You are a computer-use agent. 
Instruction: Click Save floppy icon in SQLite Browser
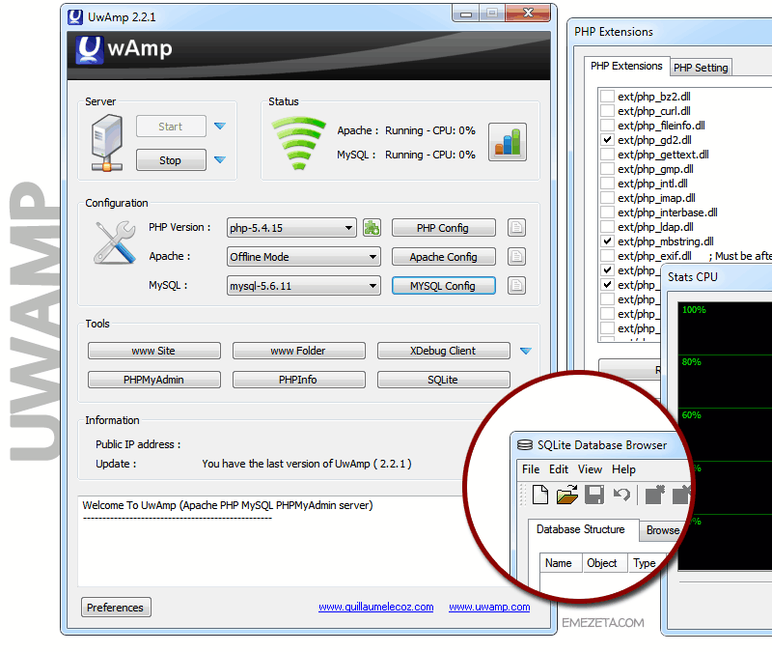point(594,495)
